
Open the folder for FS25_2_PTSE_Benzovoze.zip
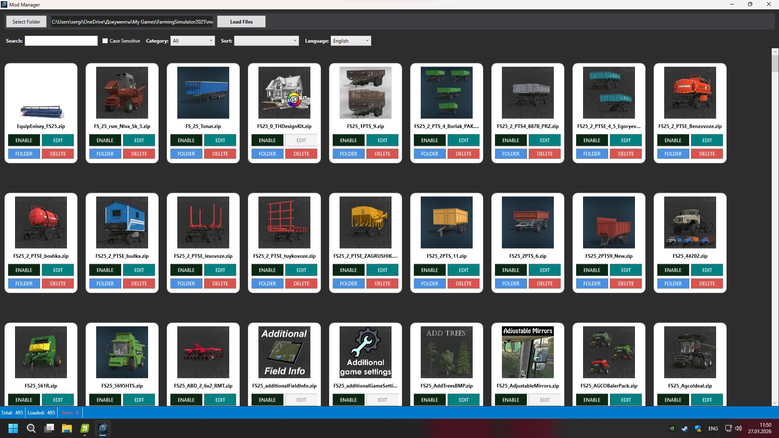673,154
